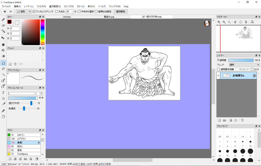
Task: Select the Eraser tool in left toolbar
Action: [x=3, y=25]
